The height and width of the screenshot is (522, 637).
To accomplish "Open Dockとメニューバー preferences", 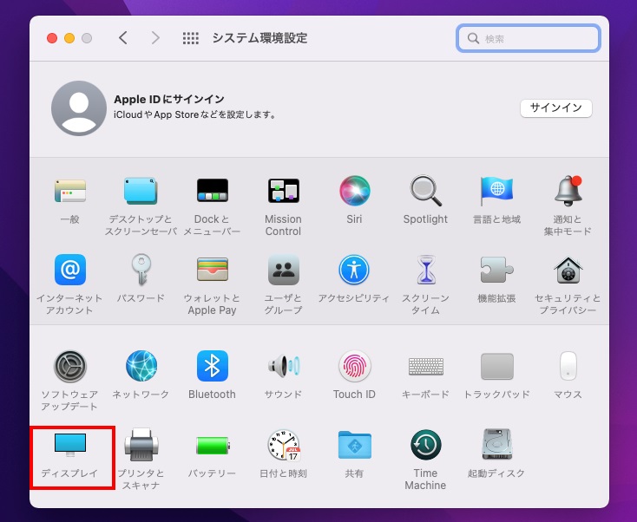I will click(x=212, y=191).
